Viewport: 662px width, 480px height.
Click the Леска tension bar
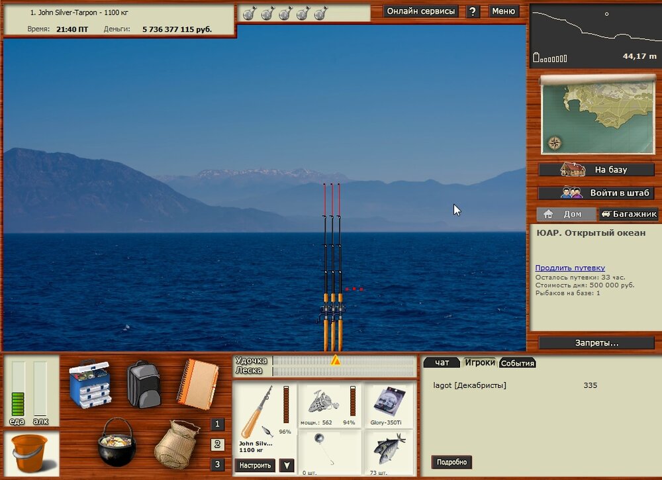(344, 371)
